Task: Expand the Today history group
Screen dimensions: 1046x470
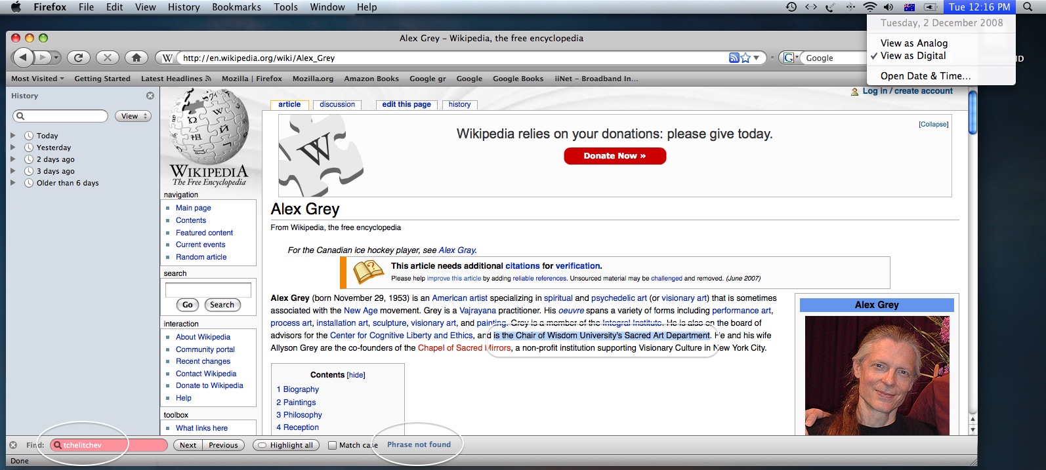Action: point(12,136)
